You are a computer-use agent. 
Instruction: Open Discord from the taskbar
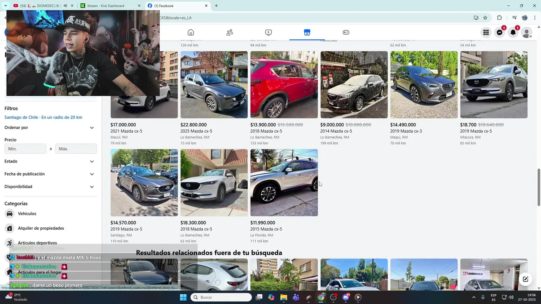[x=346, y=297]
